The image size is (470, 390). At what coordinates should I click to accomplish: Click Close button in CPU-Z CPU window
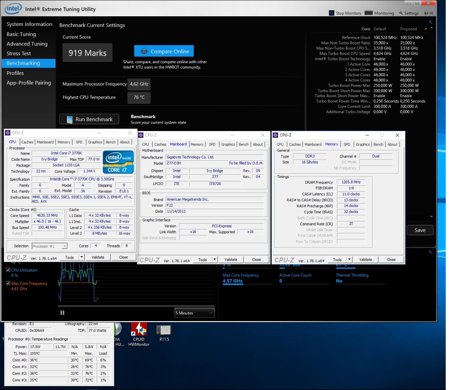click(x=123, y=257)
